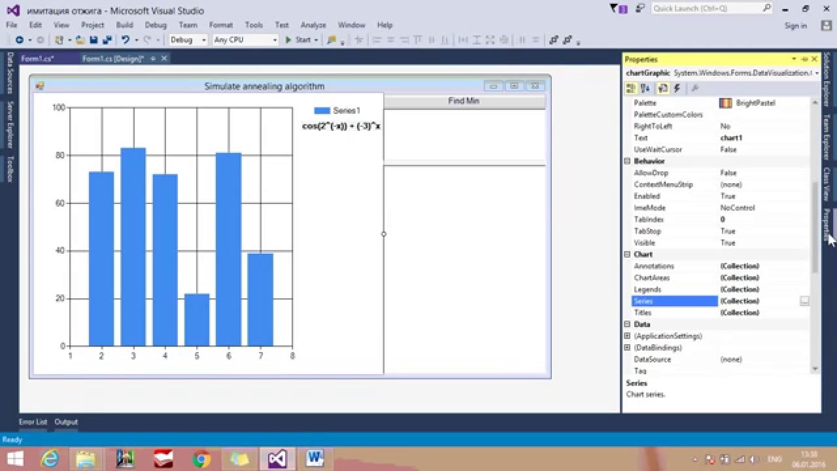Image resolution: width=837 pixels, height=471 pixels.
Task: Click the feedback icon beside Quick Launch
Action: coord(639,9)
